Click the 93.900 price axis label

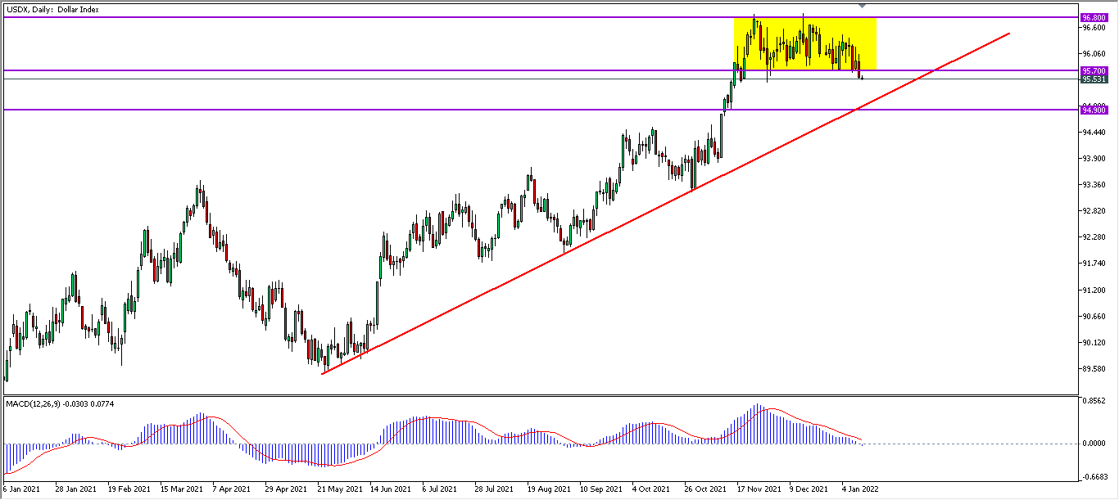click(1096, 158)
